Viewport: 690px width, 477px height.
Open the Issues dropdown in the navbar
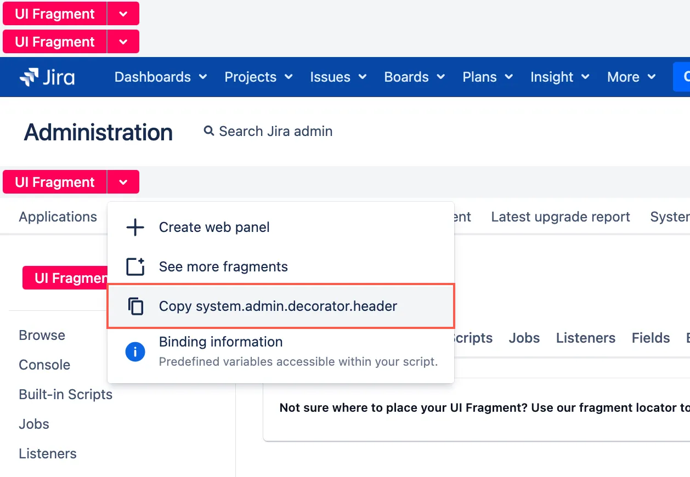pos(338,77)
